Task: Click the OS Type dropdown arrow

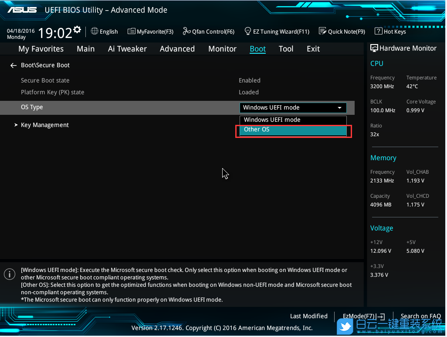Action: (339, 108)
